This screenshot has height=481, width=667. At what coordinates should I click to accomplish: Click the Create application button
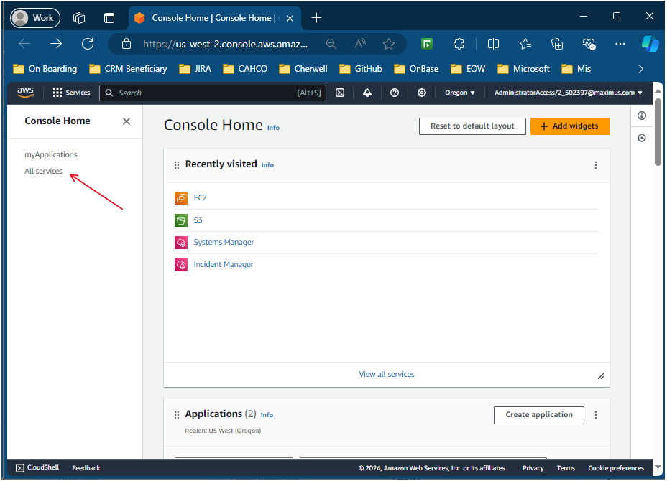coord(539,415)
